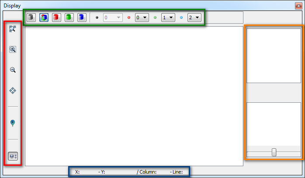
Task: Toggle the display panel button at the bottom of the left toolbar
Action: click(13, 156)
